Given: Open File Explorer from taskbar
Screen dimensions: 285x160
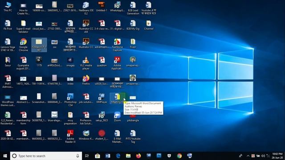Looking at the screenshot, I should tap(128, 156).
